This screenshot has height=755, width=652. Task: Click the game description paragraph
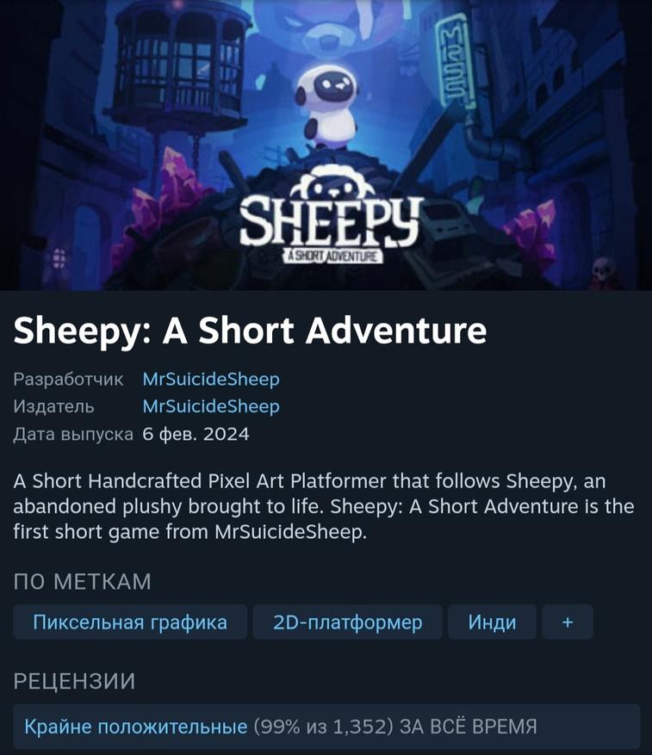pos(323,506)
